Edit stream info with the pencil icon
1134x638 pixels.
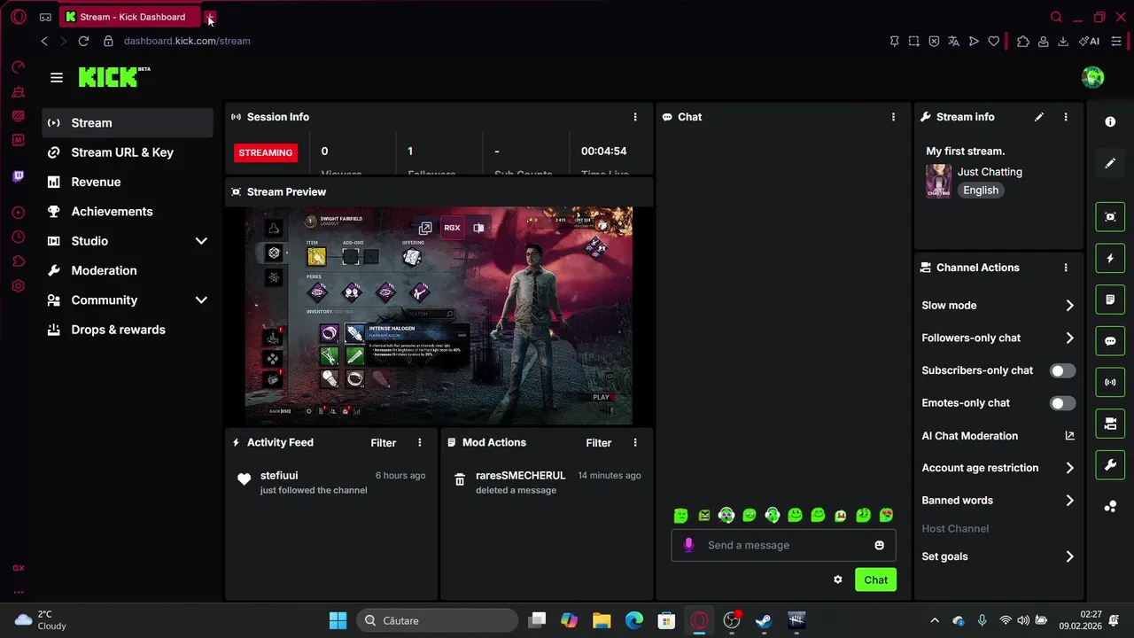(x=1039, y=117)
